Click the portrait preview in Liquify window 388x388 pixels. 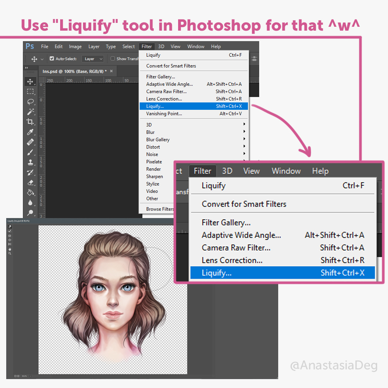click(x=113, y=300)
